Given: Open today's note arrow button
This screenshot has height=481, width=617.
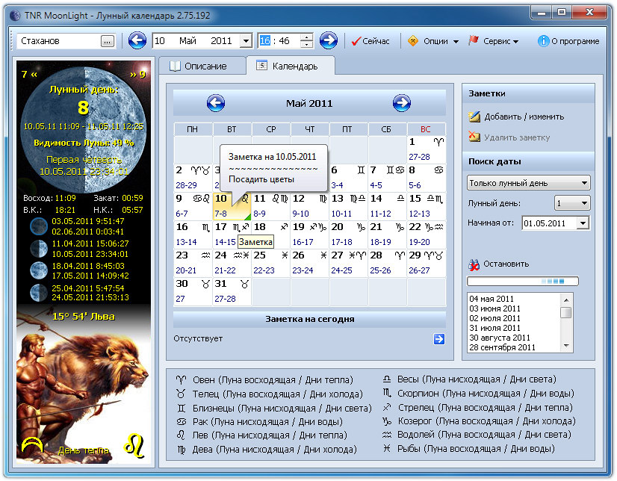Looking at the screenshot, I should tap(438, 338).
